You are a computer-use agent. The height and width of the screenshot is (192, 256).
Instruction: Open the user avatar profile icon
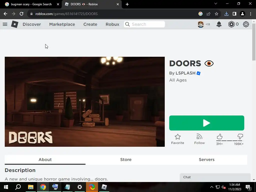click(x=201, y=24)
